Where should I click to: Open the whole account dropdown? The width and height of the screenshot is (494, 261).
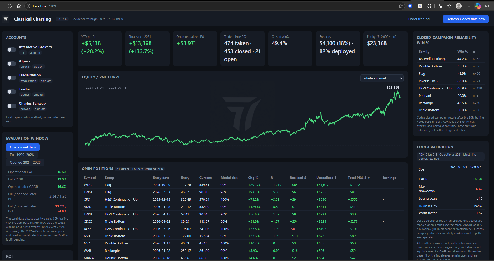tap(382, 78)
